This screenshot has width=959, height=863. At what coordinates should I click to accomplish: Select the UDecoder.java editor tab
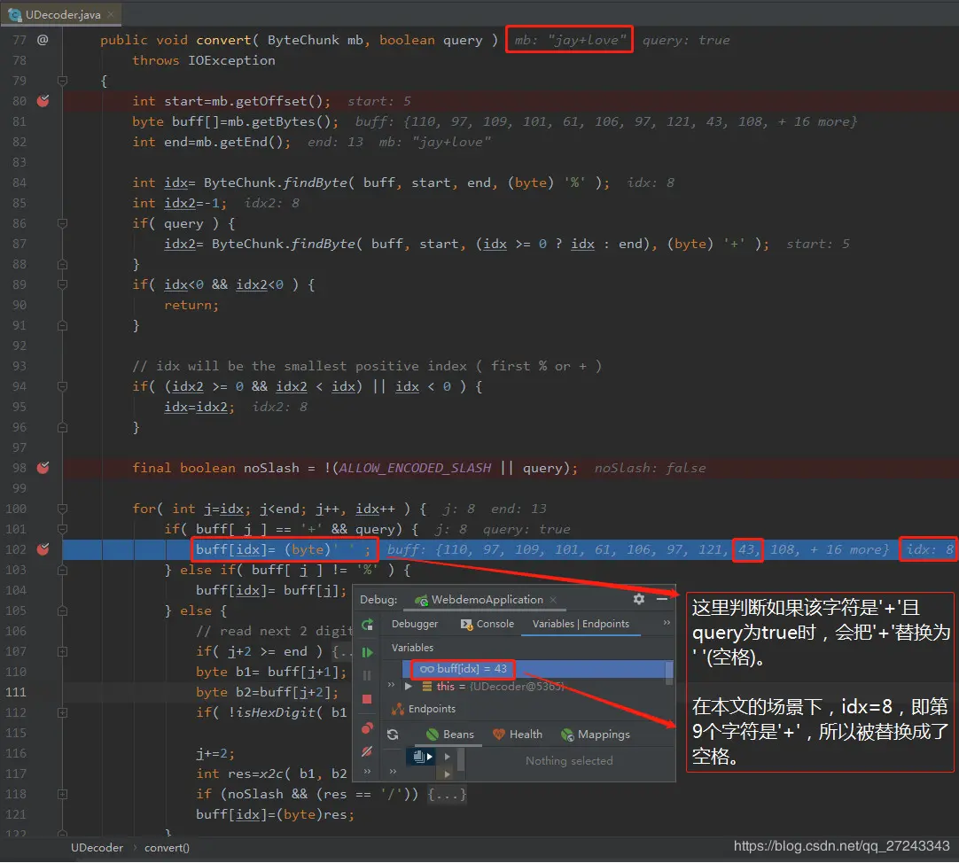click(x=61, y=14)
